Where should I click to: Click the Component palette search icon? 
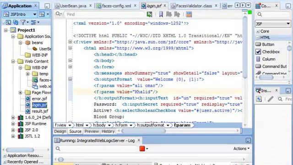click(260, 14)
